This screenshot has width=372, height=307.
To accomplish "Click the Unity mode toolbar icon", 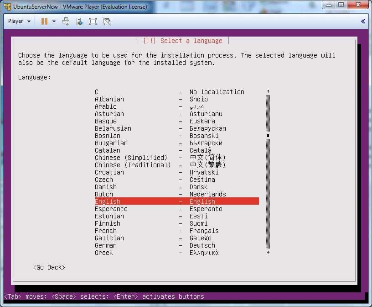I will pyautogui.click(x=107, y=21).
